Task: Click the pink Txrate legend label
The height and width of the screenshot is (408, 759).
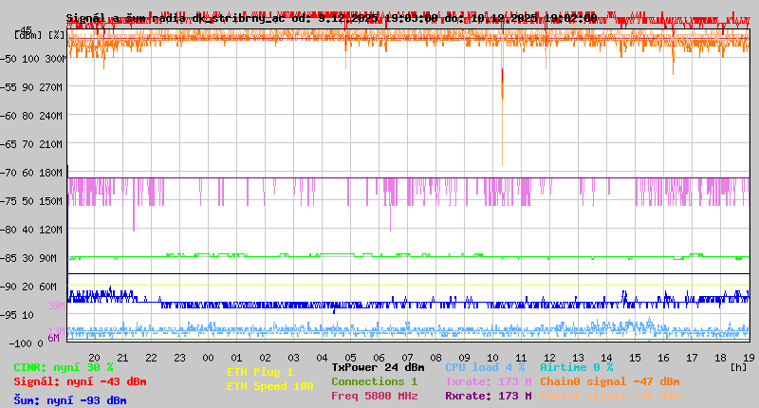Action: click(x=488, y=381)
